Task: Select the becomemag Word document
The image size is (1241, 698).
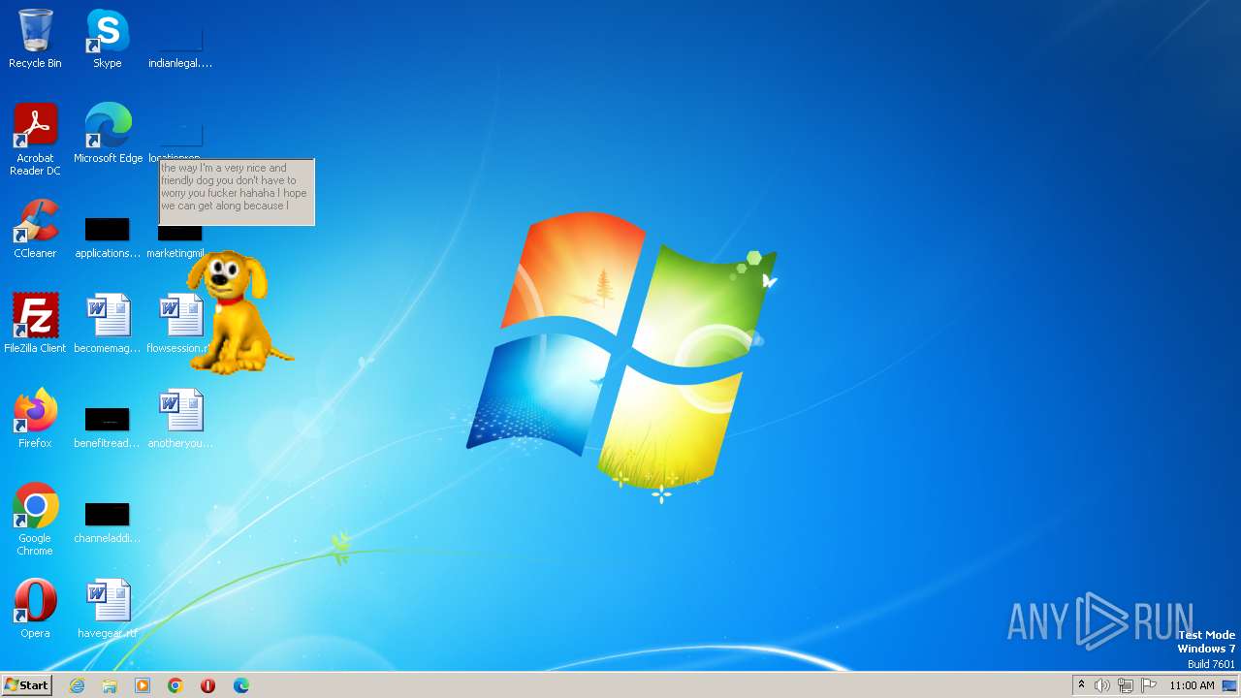Action: coord(108,324)
